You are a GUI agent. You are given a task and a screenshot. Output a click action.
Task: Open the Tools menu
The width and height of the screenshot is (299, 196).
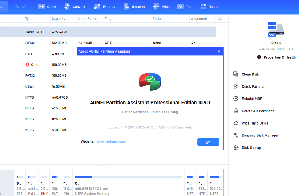coord(209,7)
